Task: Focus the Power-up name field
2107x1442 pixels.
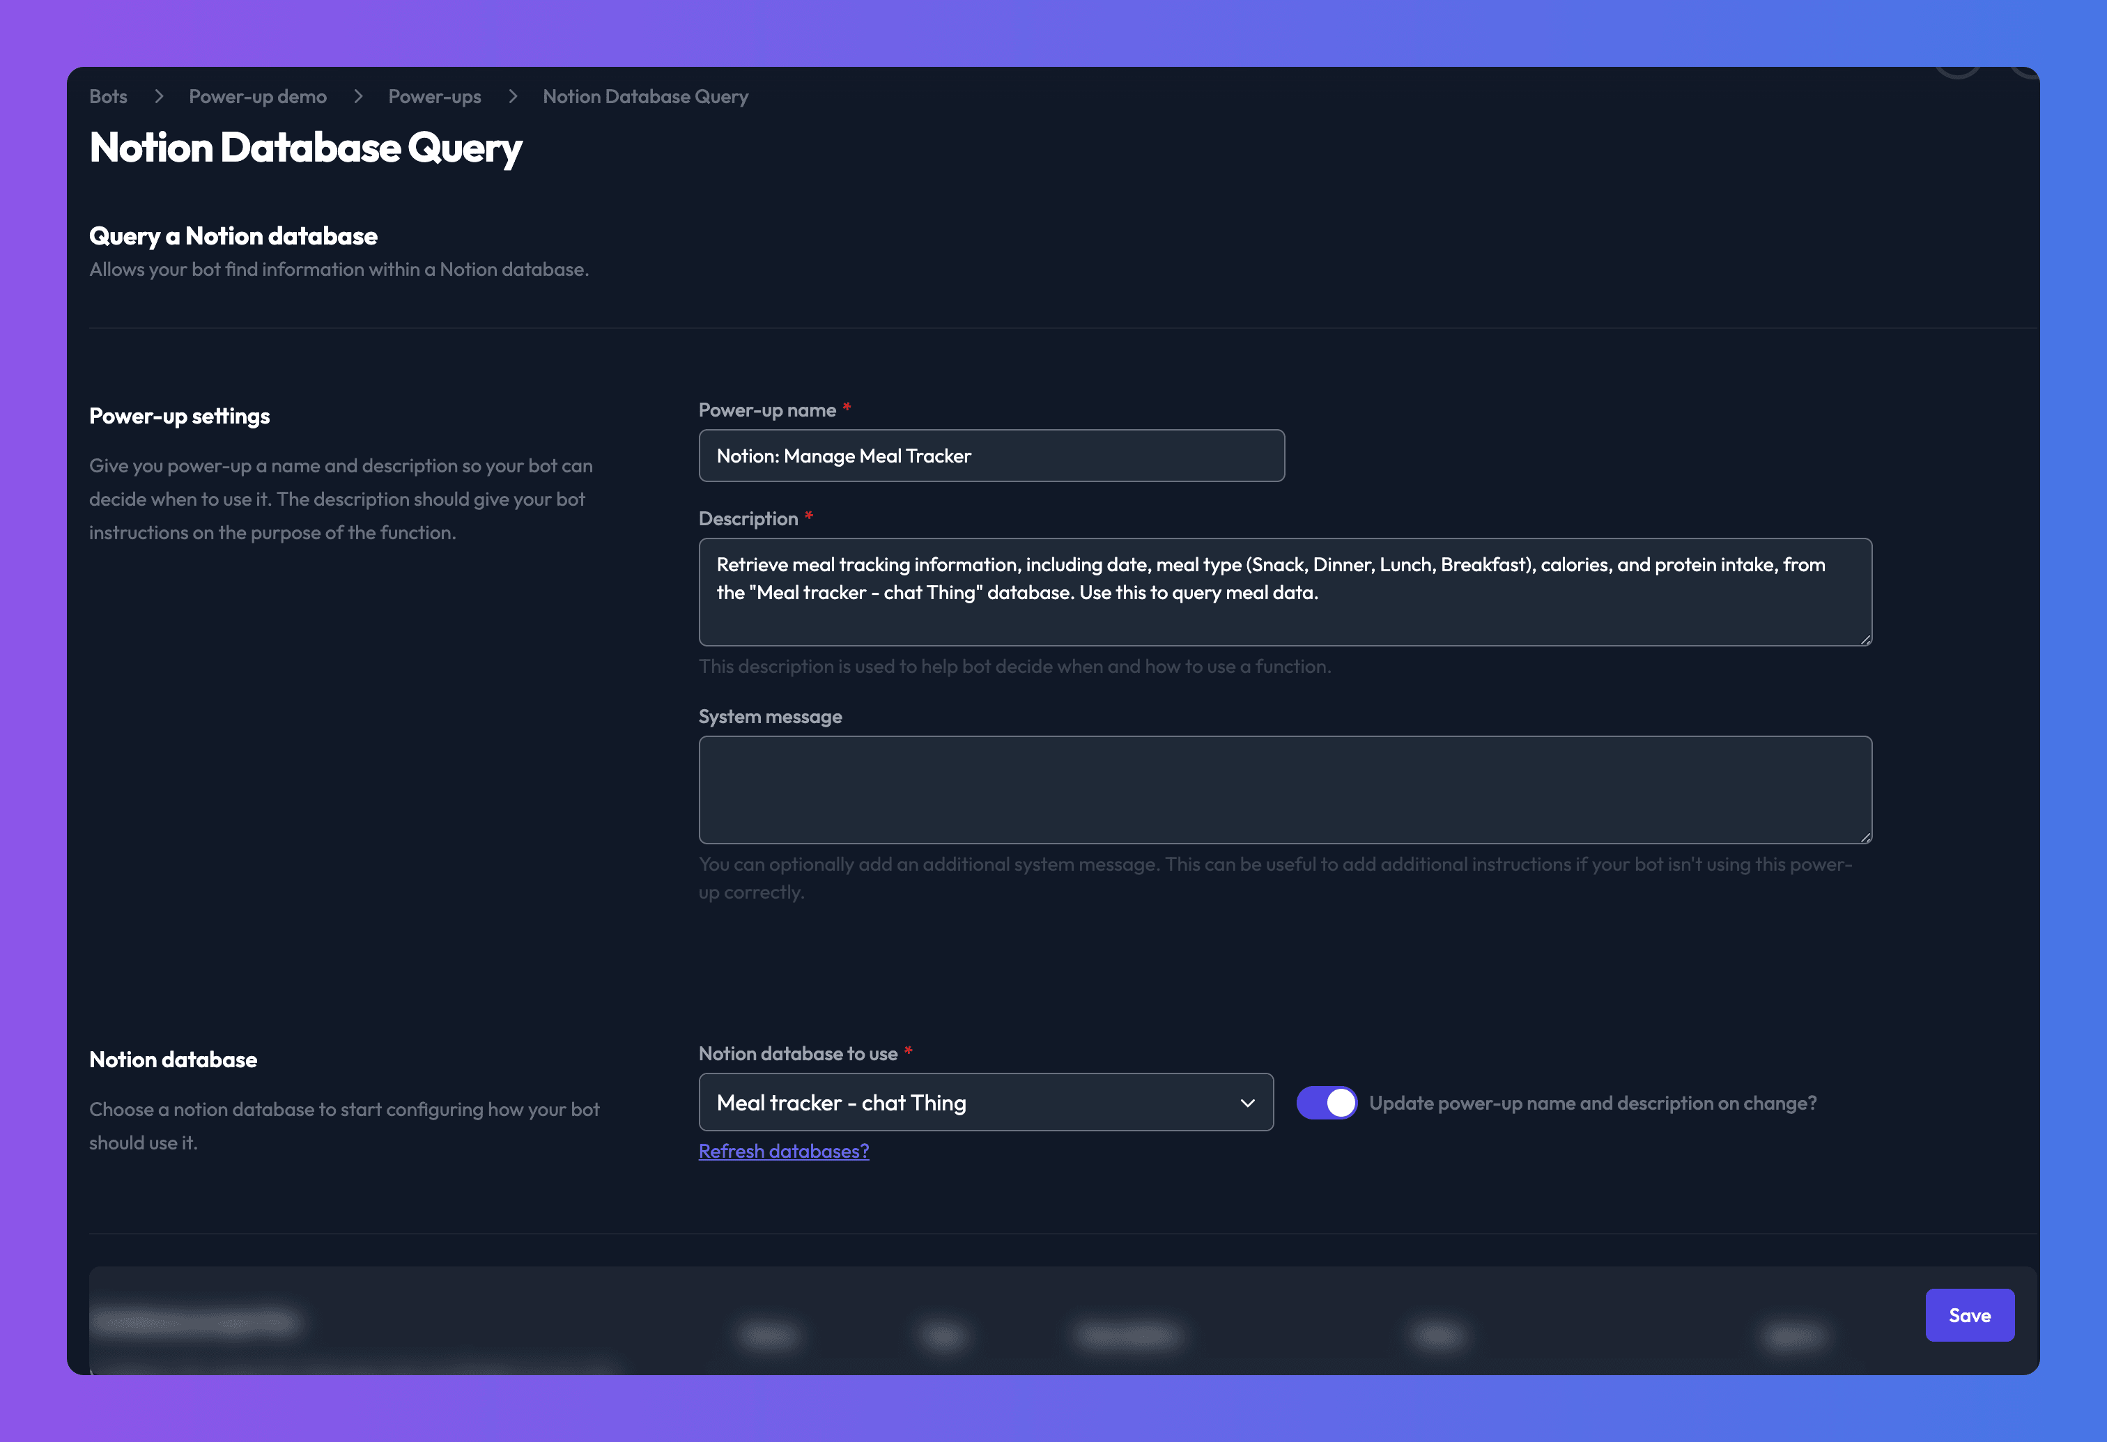Action: (x=991, y=456)
